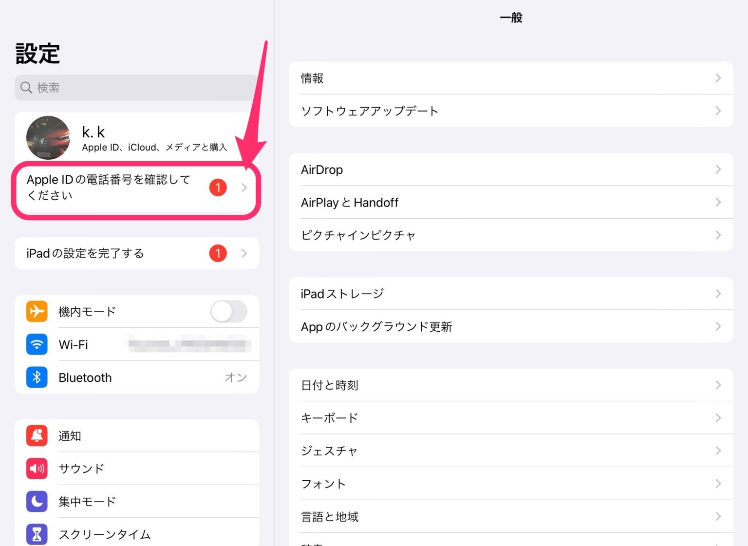
Task: Open the AirPlay と Handoff disclosure arrow
Action: 718,202
